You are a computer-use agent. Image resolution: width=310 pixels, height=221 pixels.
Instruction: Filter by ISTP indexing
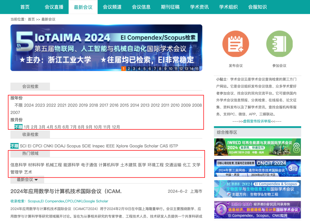(x=174, y=146)
